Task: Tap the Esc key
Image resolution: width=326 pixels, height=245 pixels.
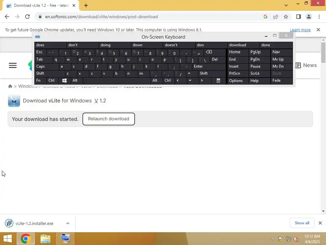Action: (40, 52)
